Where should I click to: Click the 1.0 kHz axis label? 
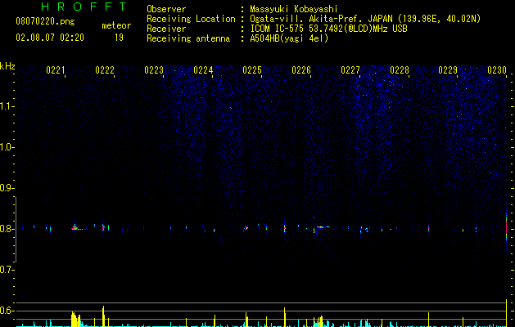click(7, 147)
